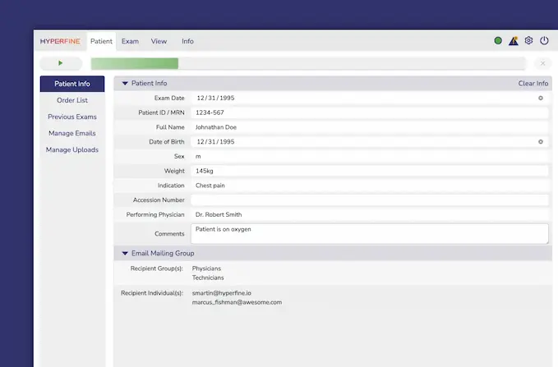This screenshot has height=367, width=558.
Task: Go to Order List in sidebar
Action: pos(72,100)
